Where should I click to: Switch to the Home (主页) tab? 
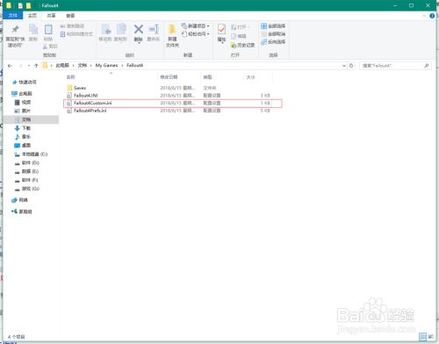[32, 16]
